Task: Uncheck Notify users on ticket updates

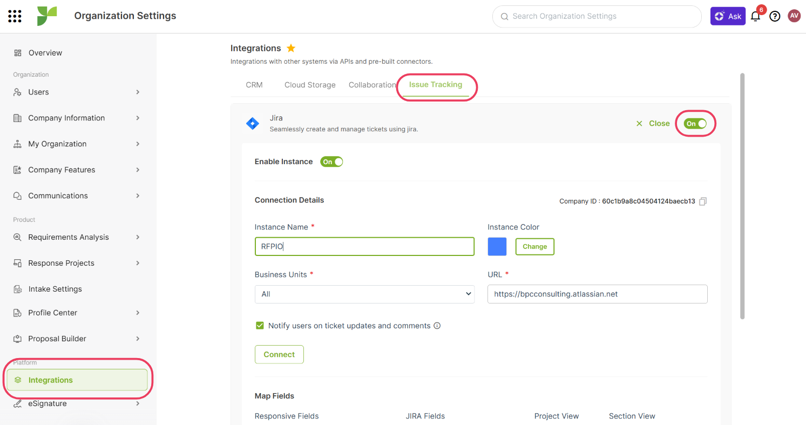Action: tap(260, 326)
